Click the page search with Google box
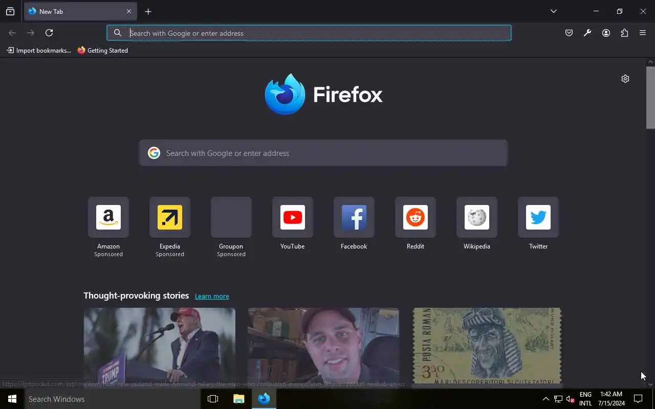655x409 pixels. tap(323, 153)
